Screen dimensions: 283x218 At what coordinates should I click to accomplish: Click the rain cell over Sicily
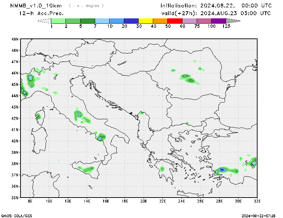pos(86,170)
